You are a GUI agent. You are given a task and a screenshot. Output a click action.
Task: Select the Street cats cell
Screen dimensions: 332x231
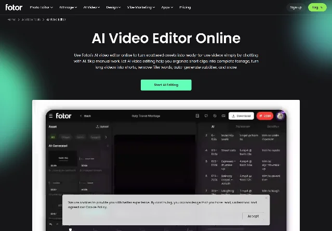click(228, 150)
